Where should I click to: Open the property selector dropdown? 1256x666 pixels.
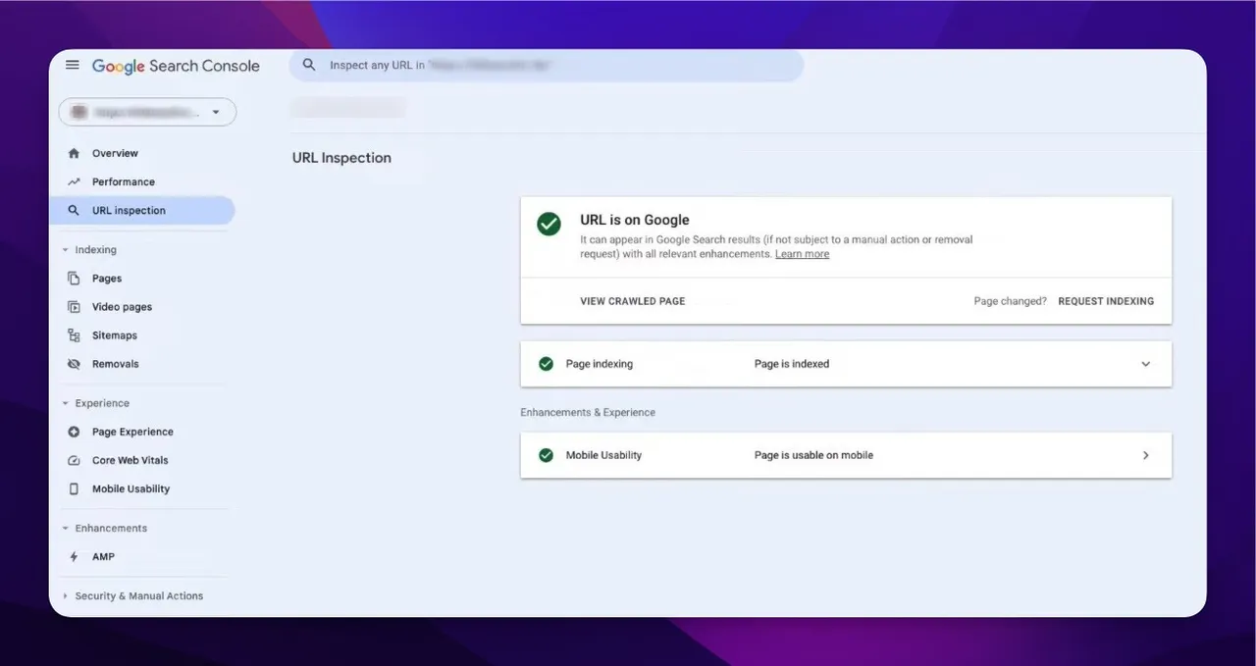coord(147,112)
